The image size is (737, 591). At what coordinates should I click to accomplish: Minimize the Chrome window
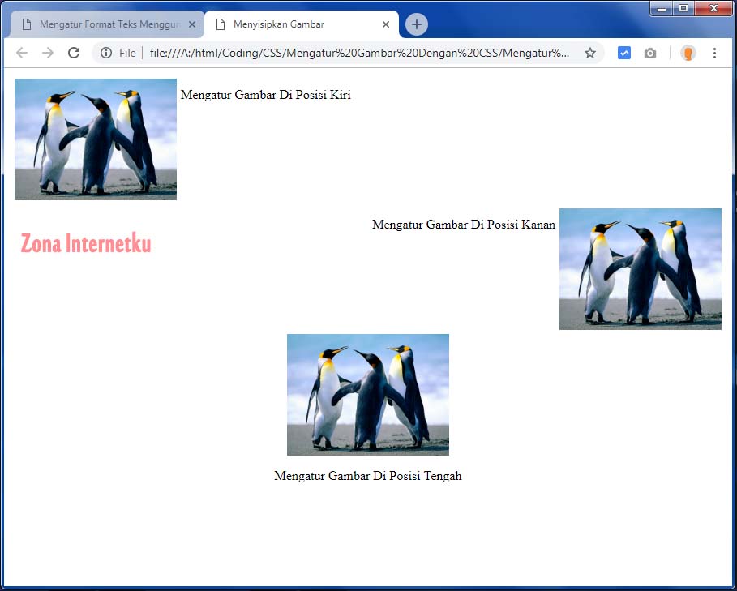[x=662, y=8]
